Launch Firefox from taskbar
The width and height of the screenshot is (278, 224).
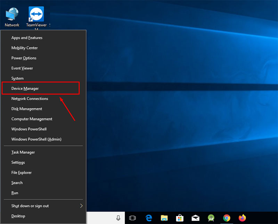click(242, 218)
